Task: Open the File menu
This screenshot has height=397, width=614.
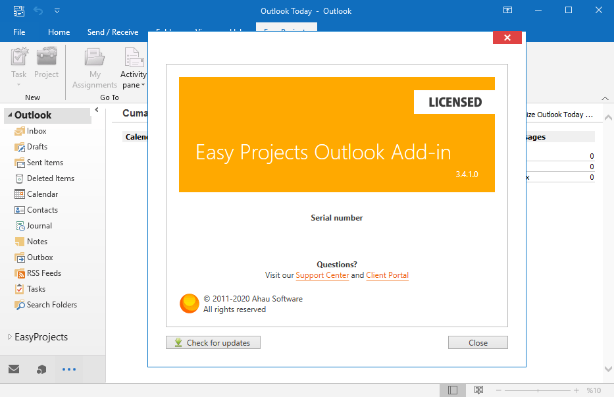Action: [19, 32]
